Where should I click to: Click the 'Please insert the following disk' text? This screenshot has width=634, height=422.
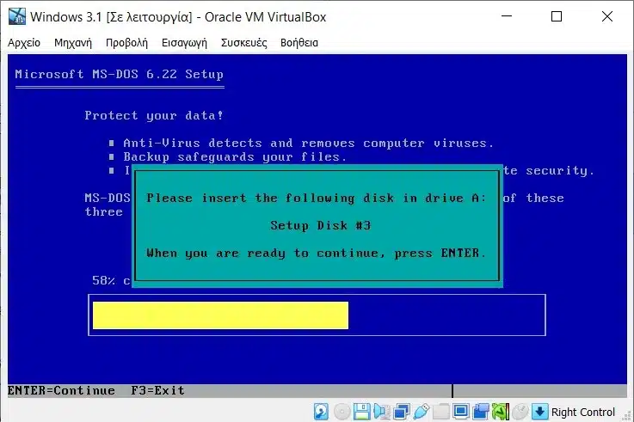(x=317, y=198)
